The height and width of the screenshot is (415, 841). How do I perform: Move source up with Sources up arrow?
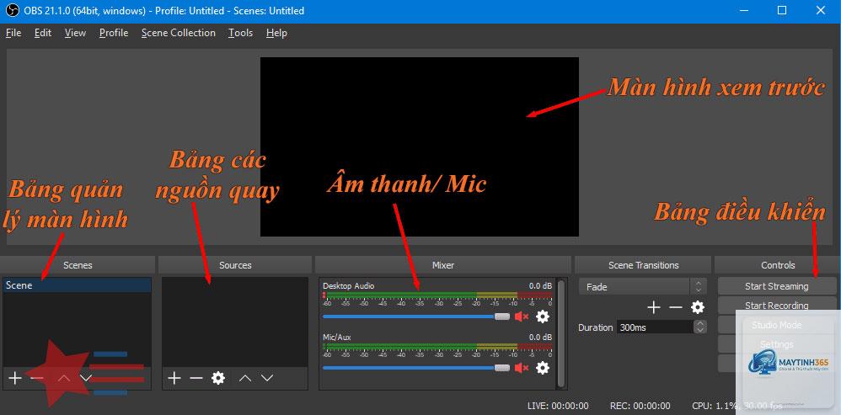(x=245, y=379)
